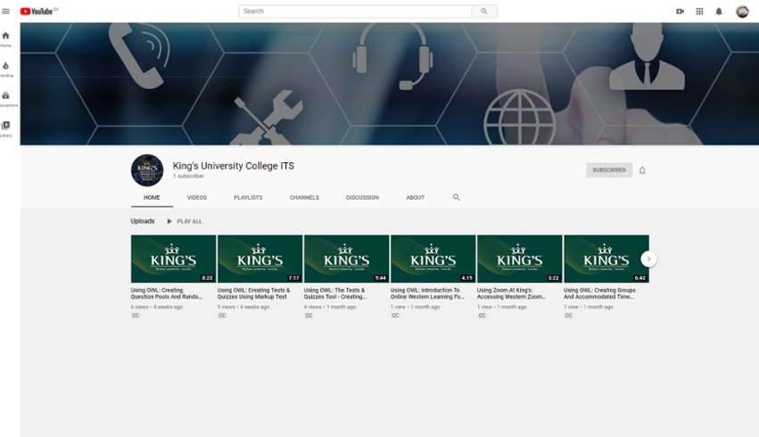Search within the channel using magnifier
Viewport: 759px width, 437px height.
coord(457,197)
